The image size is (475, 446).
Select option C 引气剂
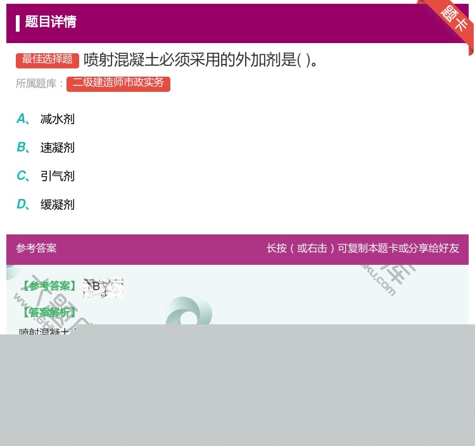[x=46, y=176]
